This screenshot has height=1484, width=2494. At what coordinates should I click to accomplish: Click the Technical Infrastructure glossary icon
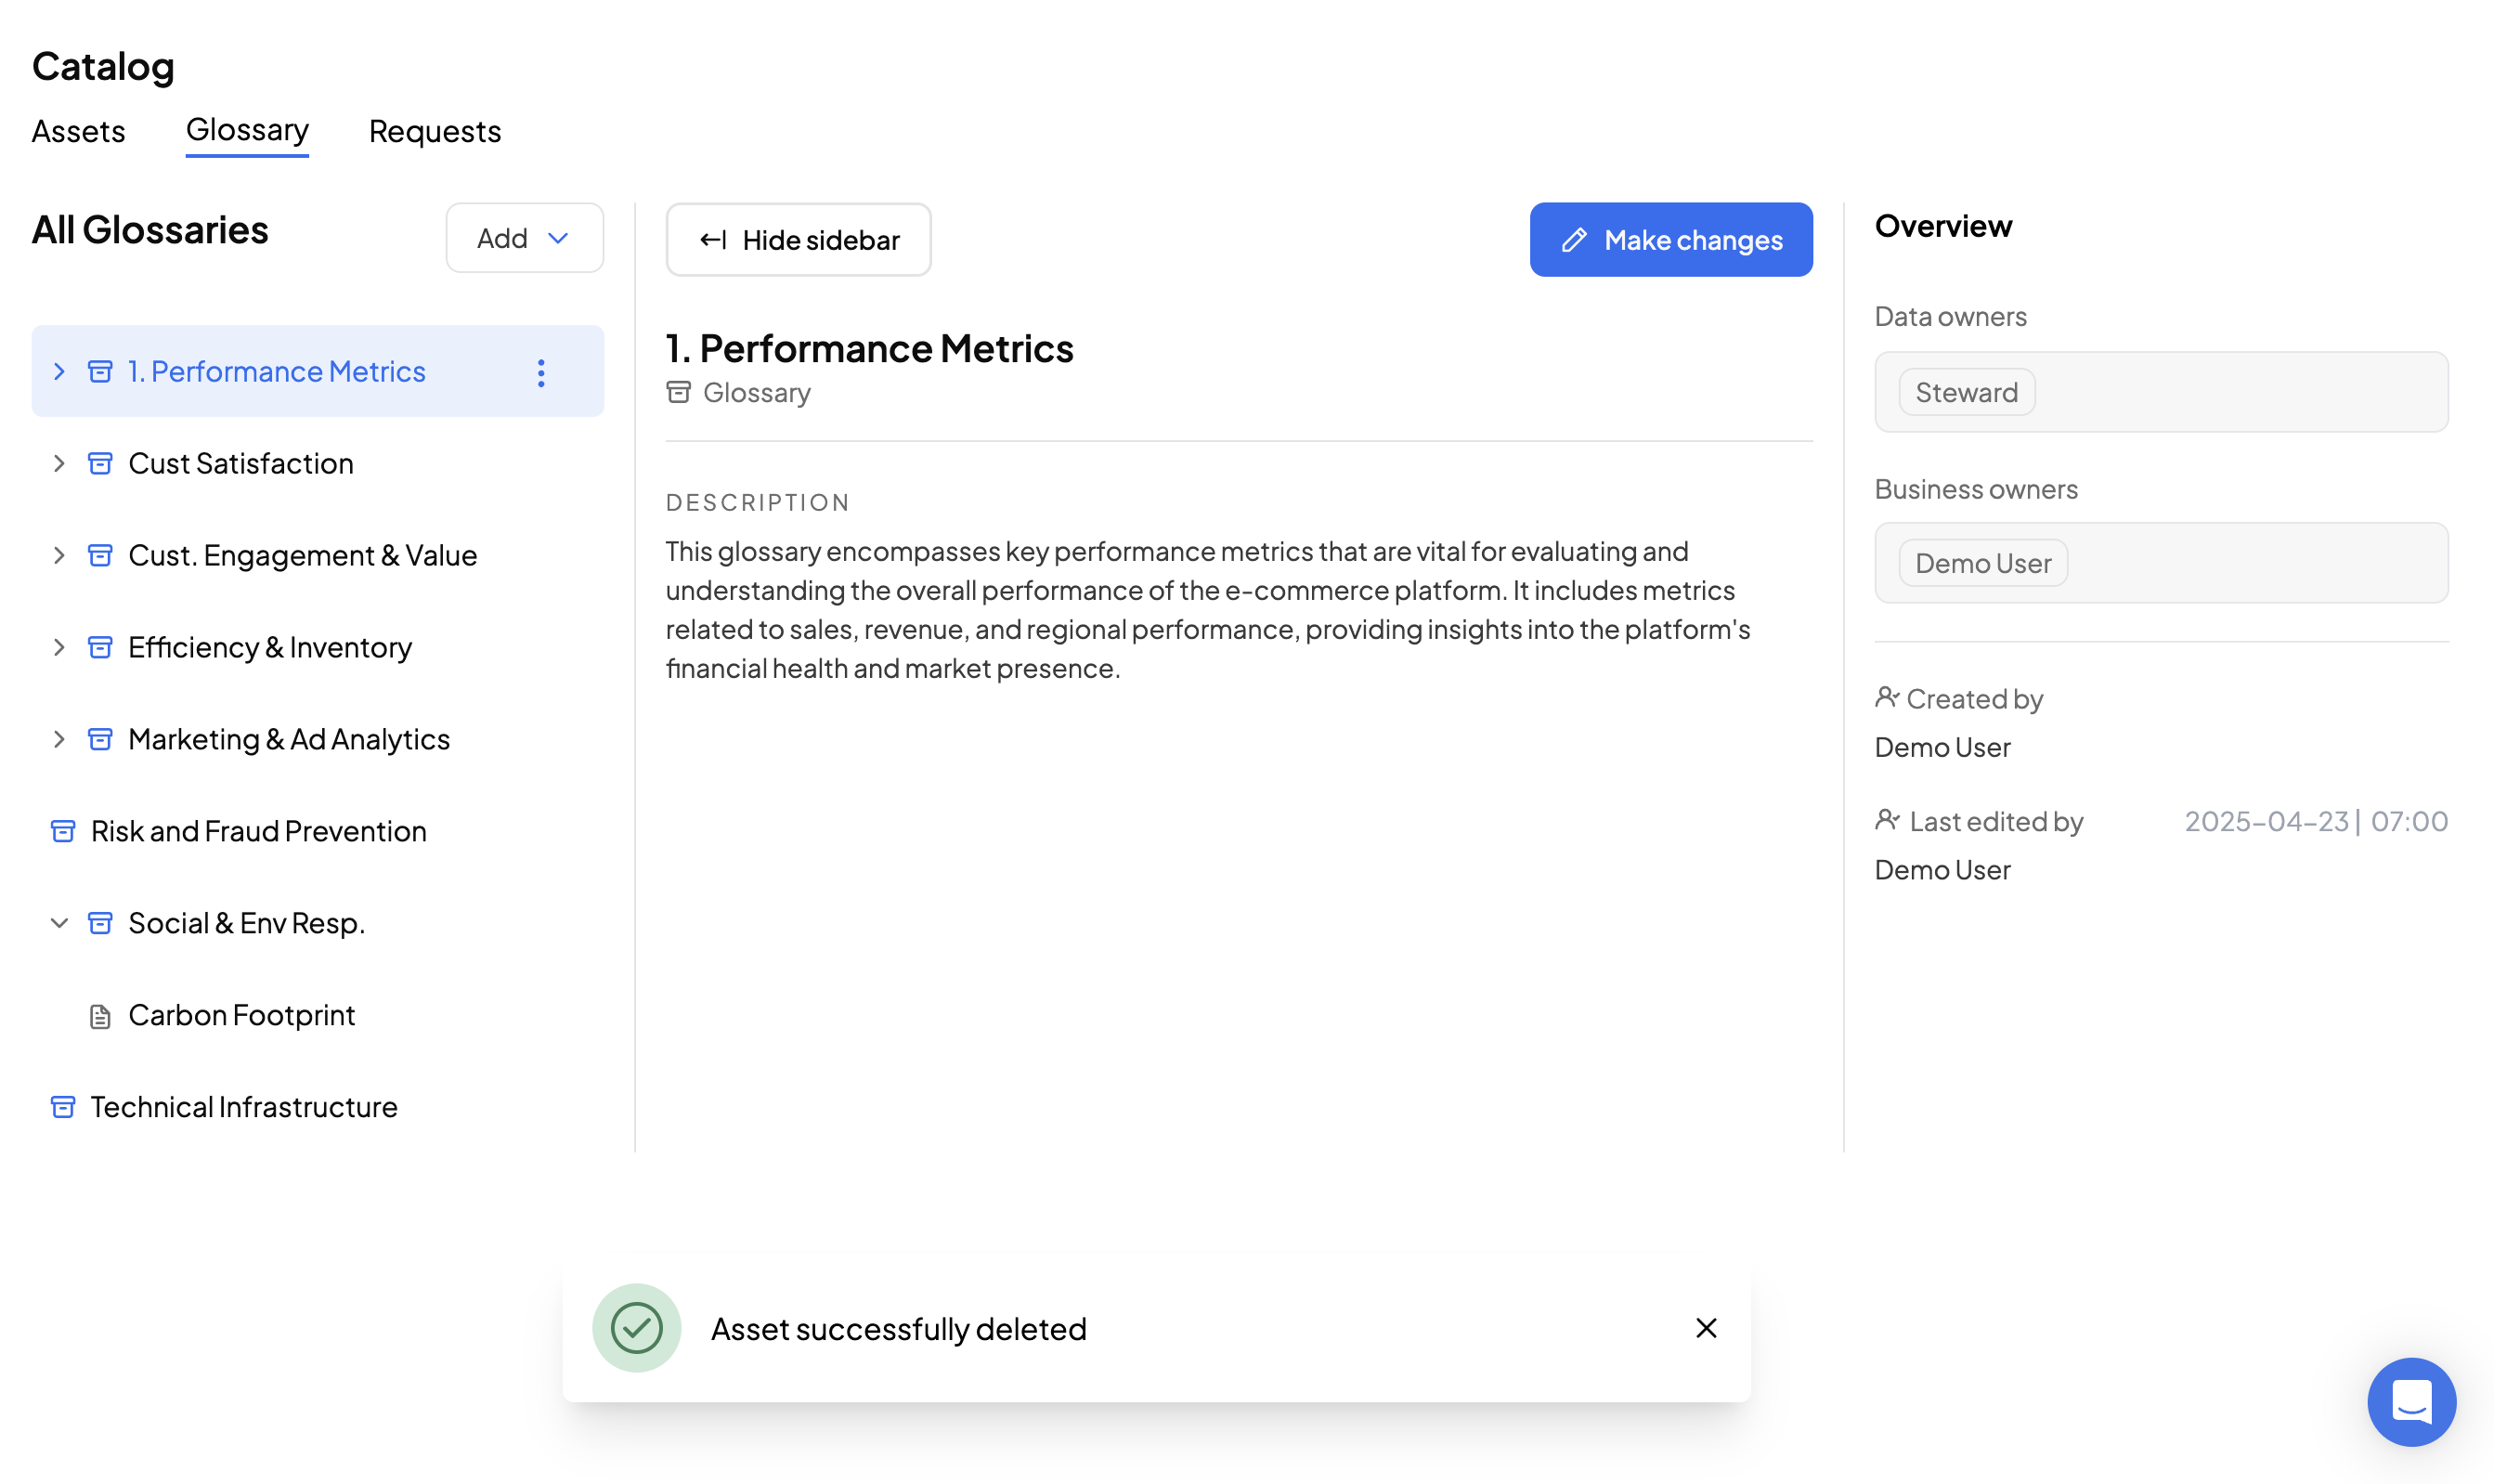pos(63,1107)
